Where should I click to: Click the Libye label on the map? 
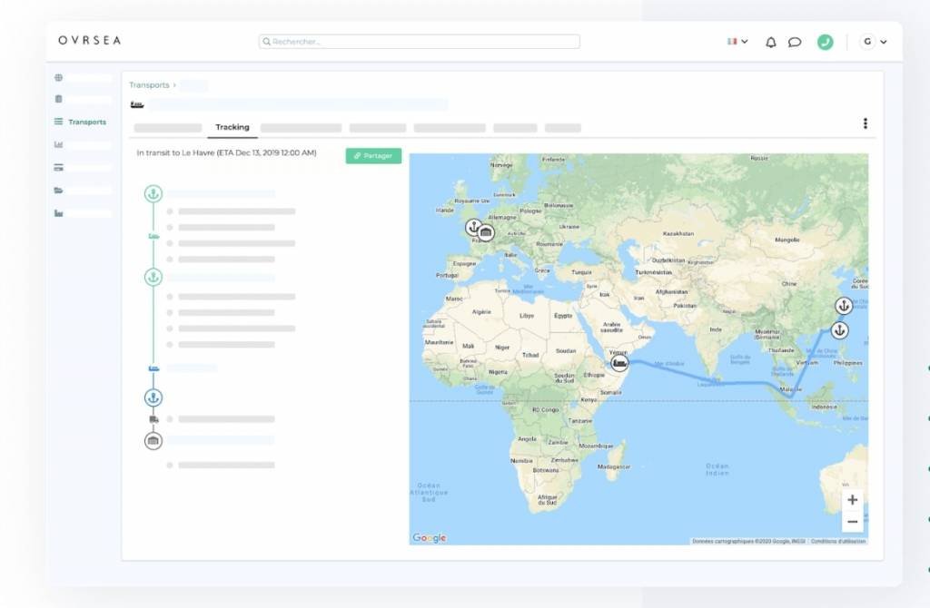click(x=527, y=316)
